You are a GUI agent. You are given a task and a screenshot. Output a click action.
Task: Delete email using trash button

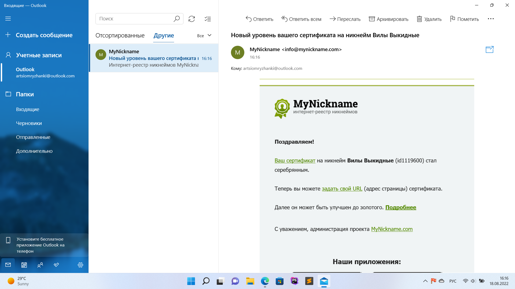coord(429,19)
